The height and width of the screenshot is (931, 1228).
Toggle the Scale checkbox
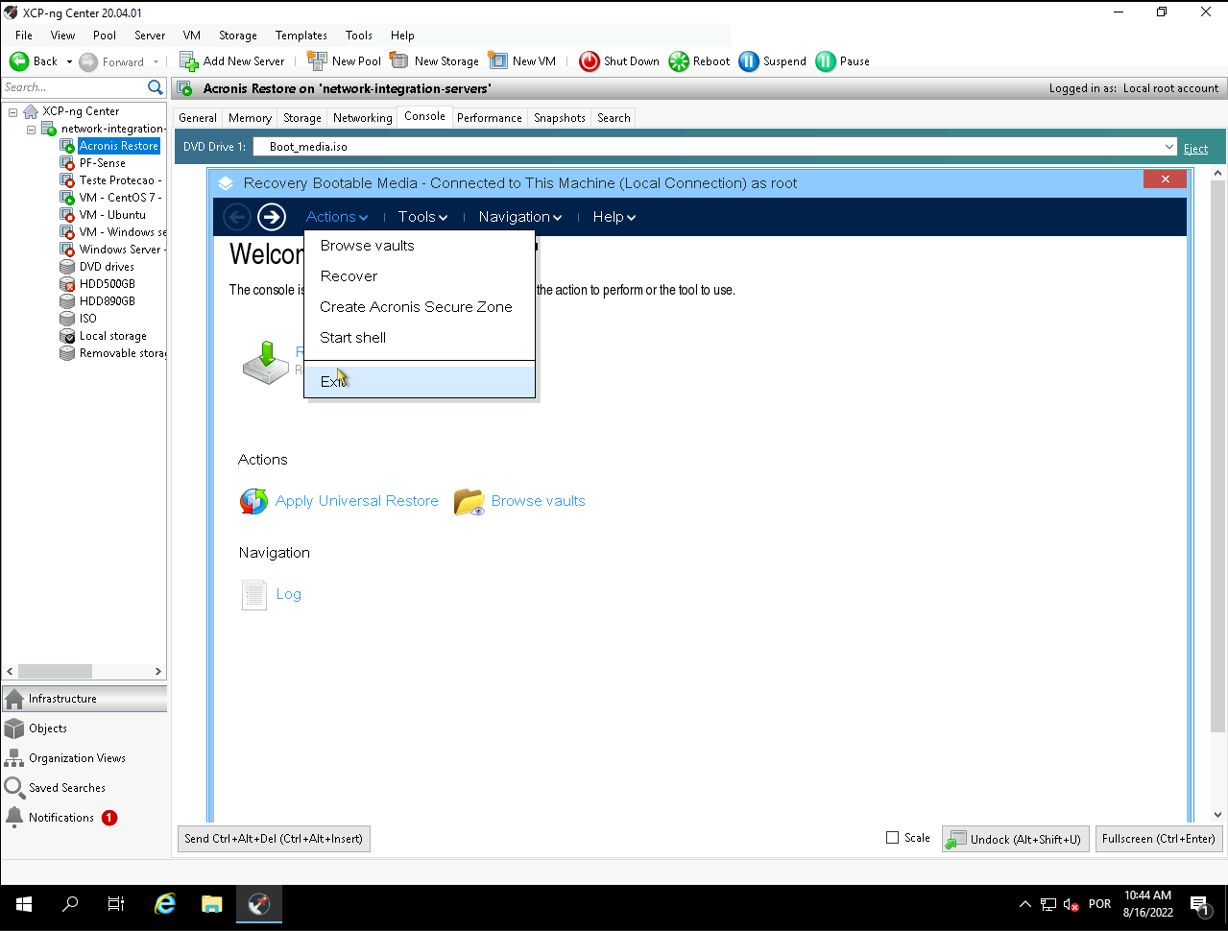[x=892, y=838]
